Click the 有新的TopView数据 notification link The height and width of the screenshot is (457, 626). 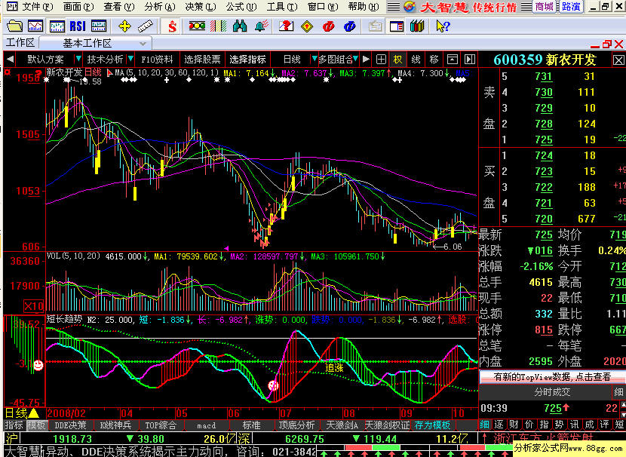(552, 377)
